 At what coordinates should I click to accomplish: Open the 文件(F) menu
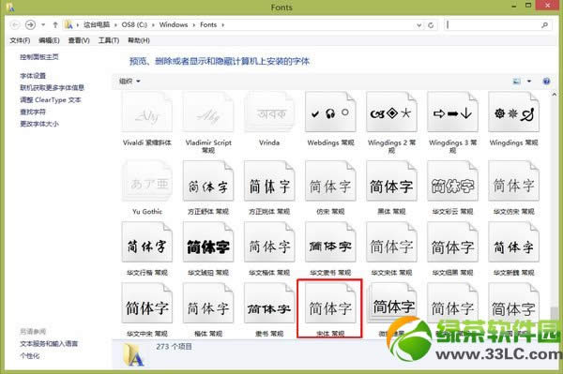point(20,40)
